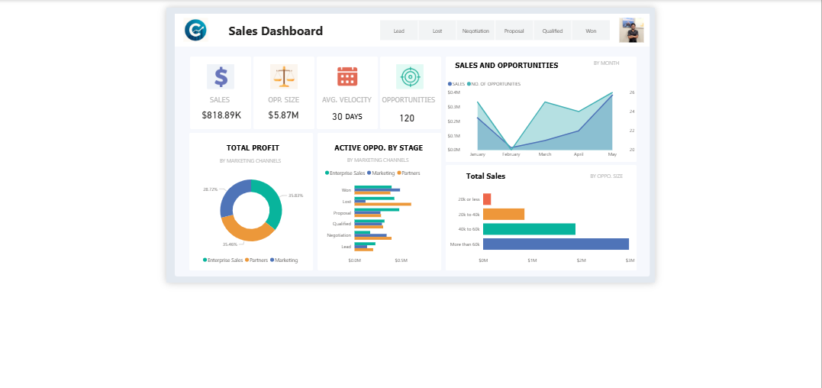Screen dimensions: 822x388
Task: Open the user profile photo
Action: click(x=631, y=31)
